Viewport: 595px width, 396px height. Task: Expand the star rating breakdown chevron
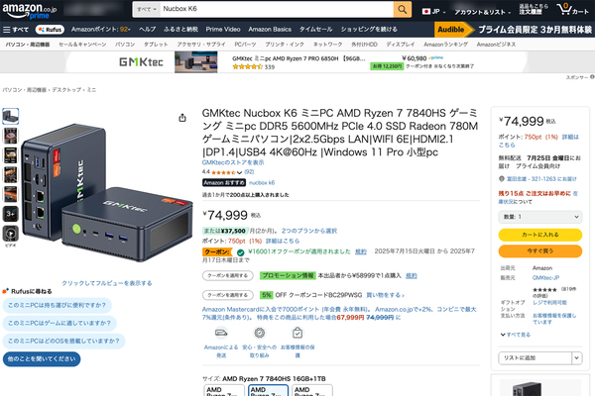click(x=239, y=172)
